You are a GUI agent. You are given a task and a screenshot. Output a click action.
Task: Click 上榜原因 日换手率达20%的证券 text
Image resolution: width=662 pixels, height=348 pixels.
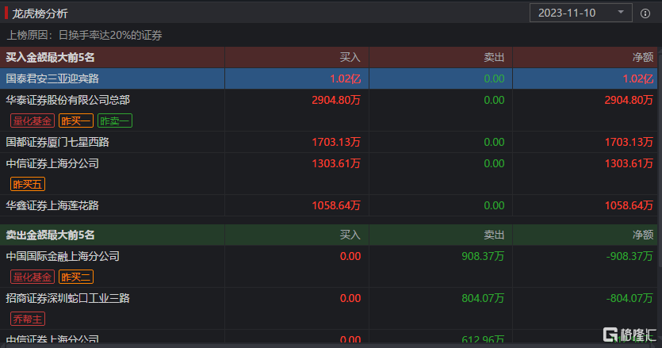point(85,35)
